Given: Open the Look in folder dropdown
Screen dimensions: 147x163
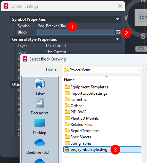Looking at the screenshot, I should click(139, 70).
